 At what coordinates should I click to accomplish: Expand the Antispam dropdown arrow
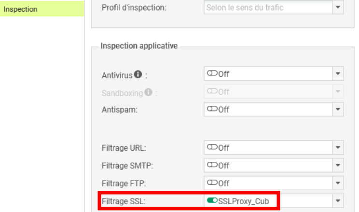click(338, 110)
